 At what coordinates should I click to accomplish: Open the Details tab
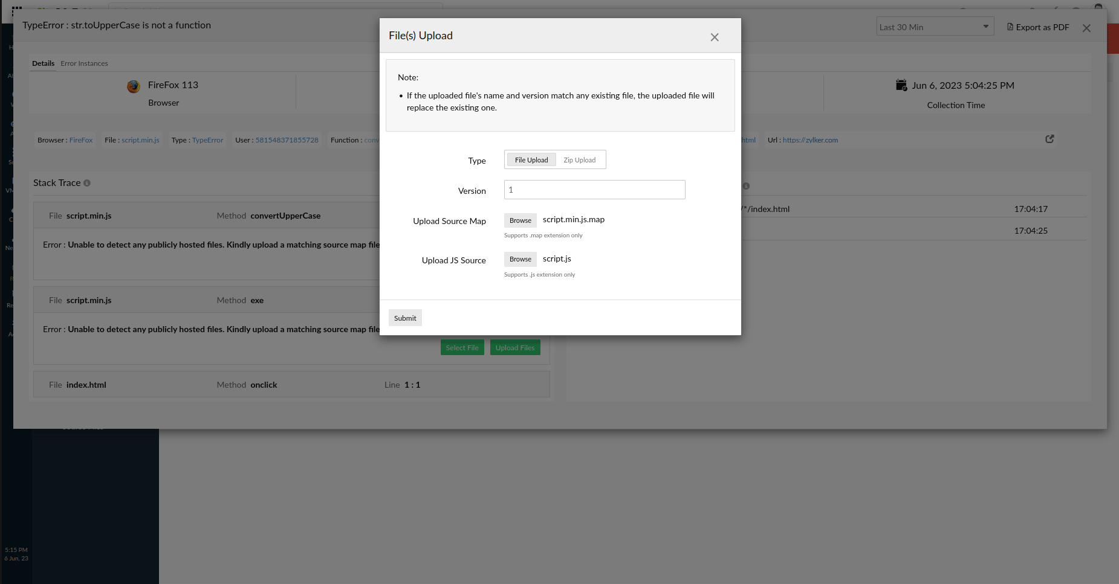[x=43, y=63]
